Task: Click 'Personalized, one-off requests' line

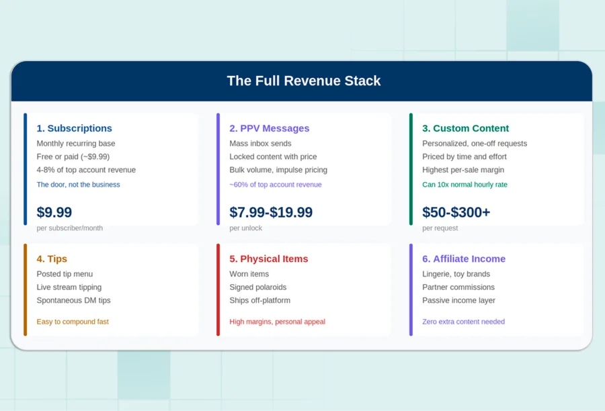Action: tap(475, 144)
